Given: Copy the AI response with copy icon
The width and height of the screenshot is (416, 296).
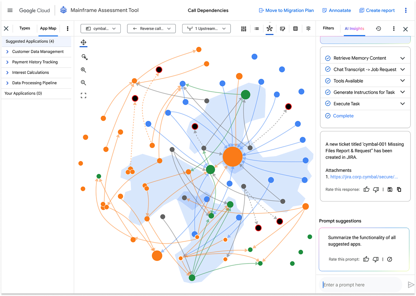Looking at the screenshot, I should click(399, 189).
